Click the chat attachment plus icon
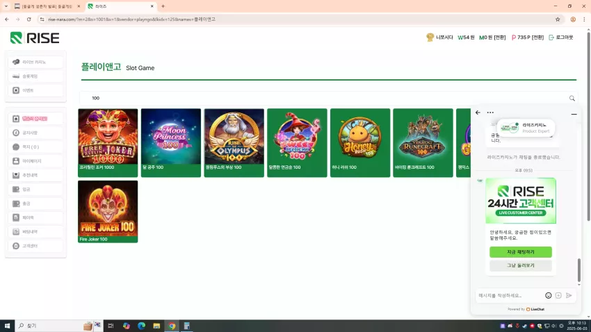The image size is (591, 332). pos(558,295)
